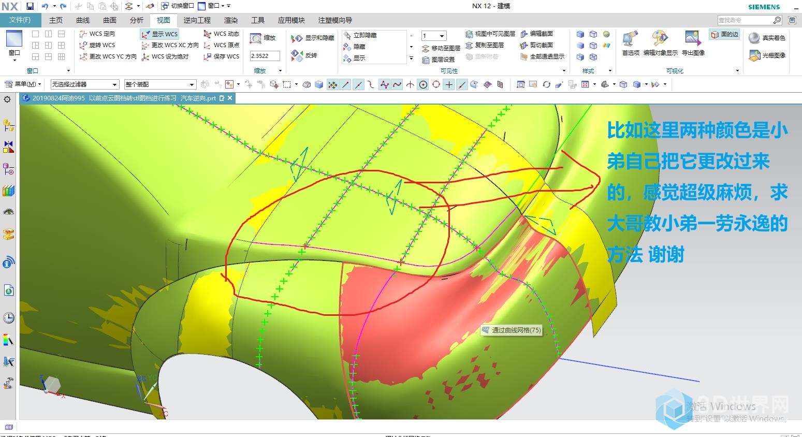The height and width of the screenshot is (437, 802).
Task: Open the work layer 1 dropdown
Action: (x=434, y=36)
